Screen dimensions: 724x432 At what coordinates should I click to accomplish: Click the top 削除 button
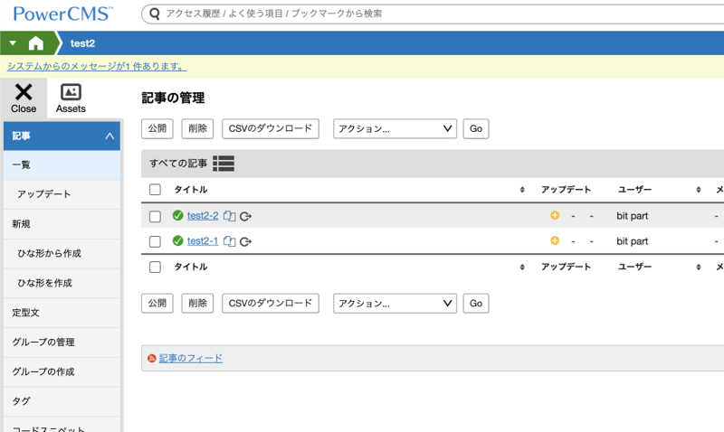(197, 128)
